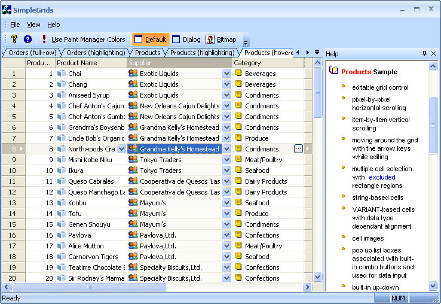
Task: Click supplier people icon for Mayumi's row 13
Action: coord(133,203)
